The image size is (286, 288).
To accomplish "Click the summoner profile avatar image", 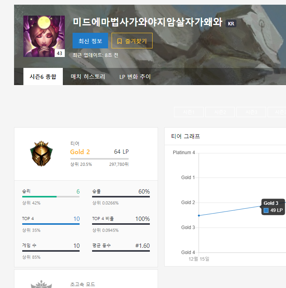I will click(44, 36).
